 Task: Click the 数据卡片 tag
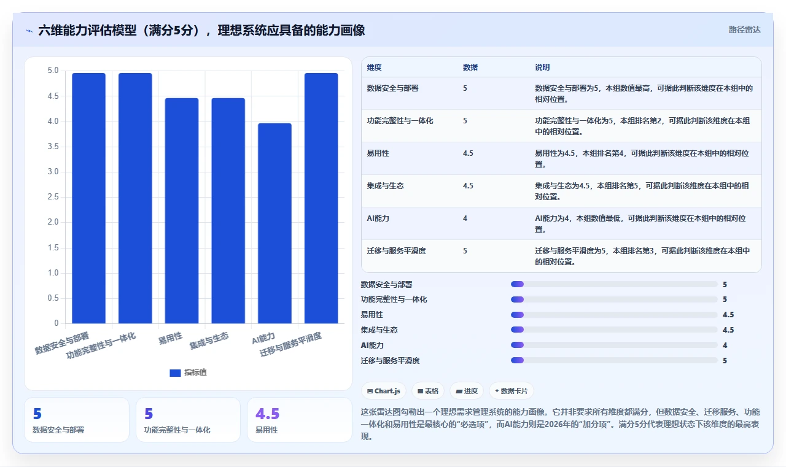[512, 391]
